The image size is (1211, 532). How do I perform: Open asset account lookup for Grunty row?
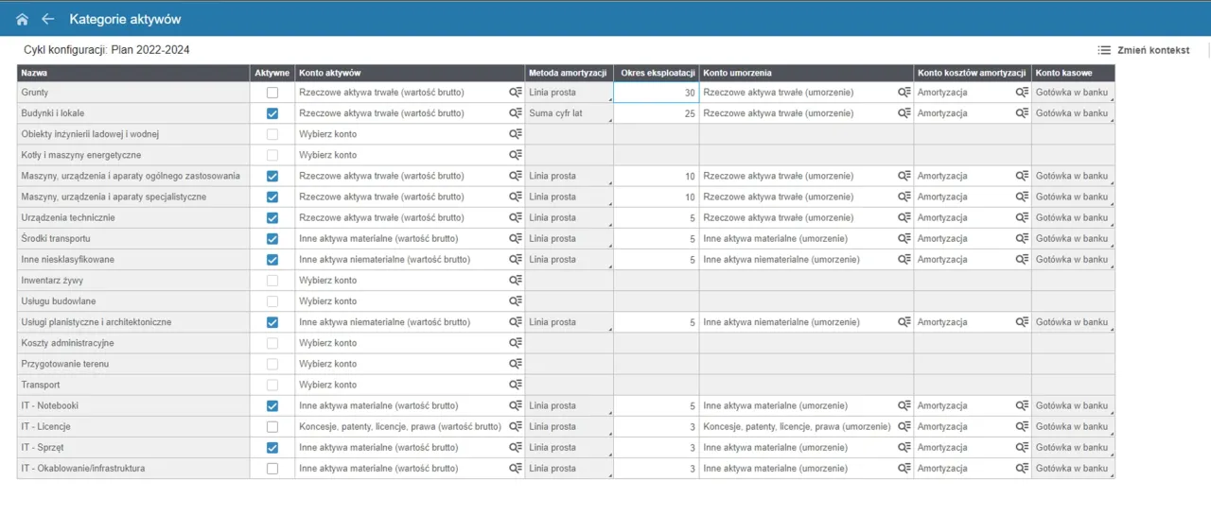[516, 93]
